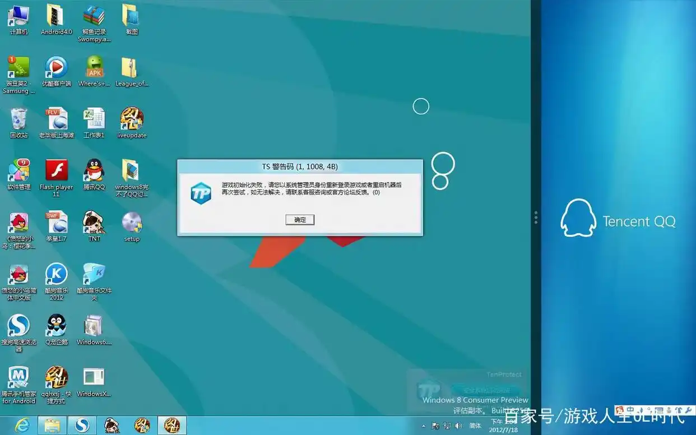Open Internet Explorer from the taskbar
This screenshot has width=696, height=435.
(22, 425)
